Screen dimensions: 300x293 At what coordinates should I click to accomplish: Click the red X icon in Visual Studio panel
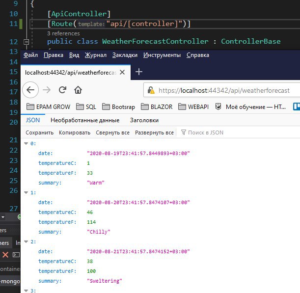pyautogui.click(x=5, y=255)
